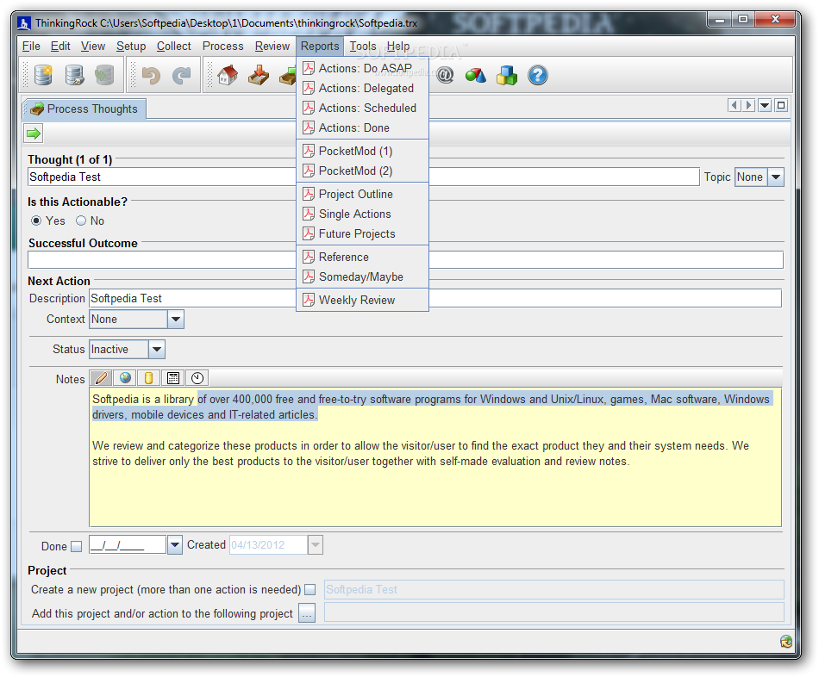Choose Actions: Scheduled report
Screen dimensions: 819x677
pyautogui.click(x=362, y=108)
